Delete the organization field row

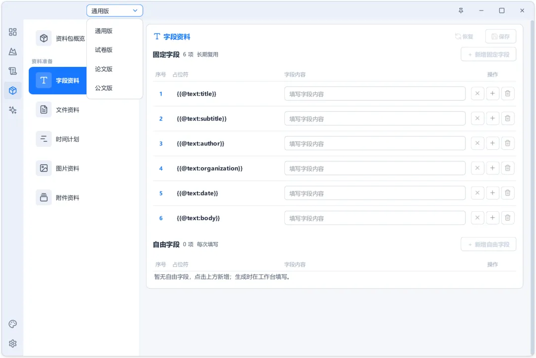[x=508, y=168]
